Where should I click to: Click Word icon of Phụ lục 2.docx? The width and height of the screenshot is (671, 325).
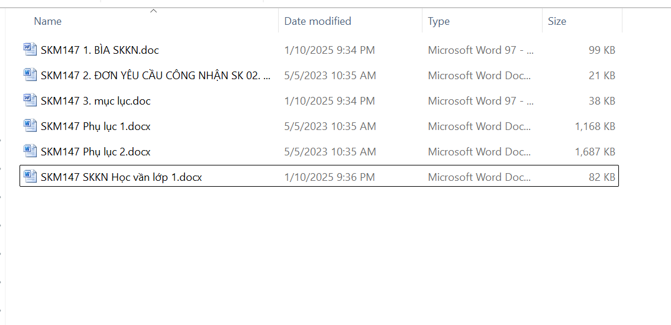pos(30,151)
